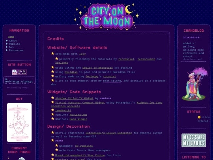Click the Website/ Software details heading
This screenshot has width=213, height=160.
77,47
